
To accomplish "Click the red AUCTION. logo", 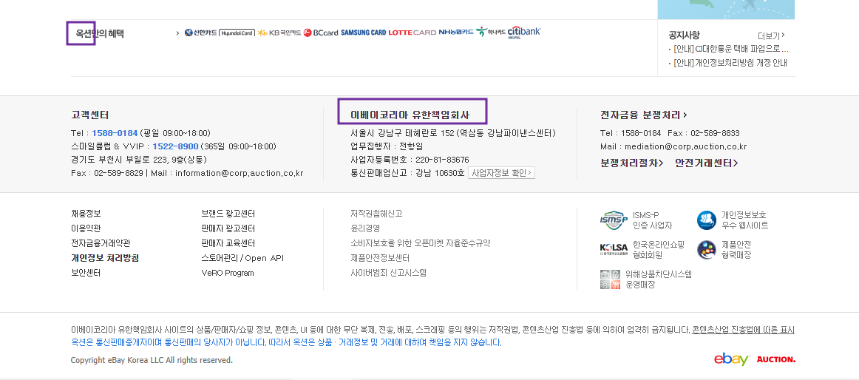I will [x=775, y=359].
